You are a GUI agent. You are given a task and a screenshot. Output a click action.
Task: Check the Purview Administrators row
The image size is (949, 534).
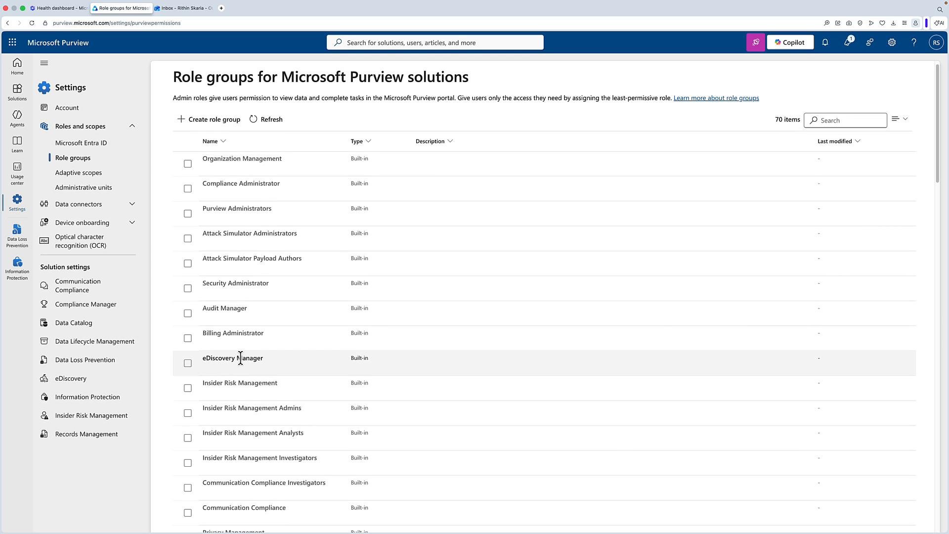[x=188, y=214]
